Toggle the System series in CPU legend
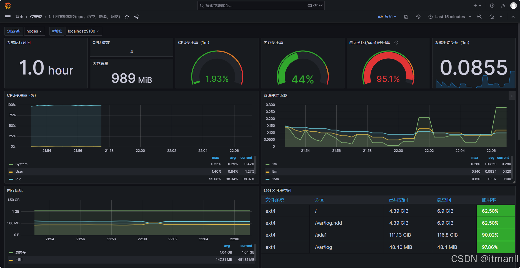Screen dimensions: 520x268 point(21,164)
